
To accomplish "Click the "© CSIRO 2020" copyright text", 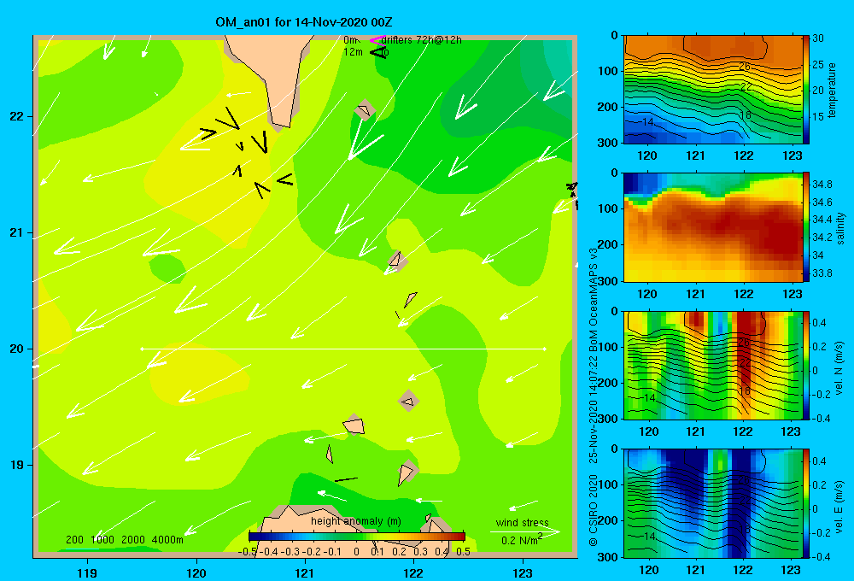I will pyautogui.click(x=594, y=511).
